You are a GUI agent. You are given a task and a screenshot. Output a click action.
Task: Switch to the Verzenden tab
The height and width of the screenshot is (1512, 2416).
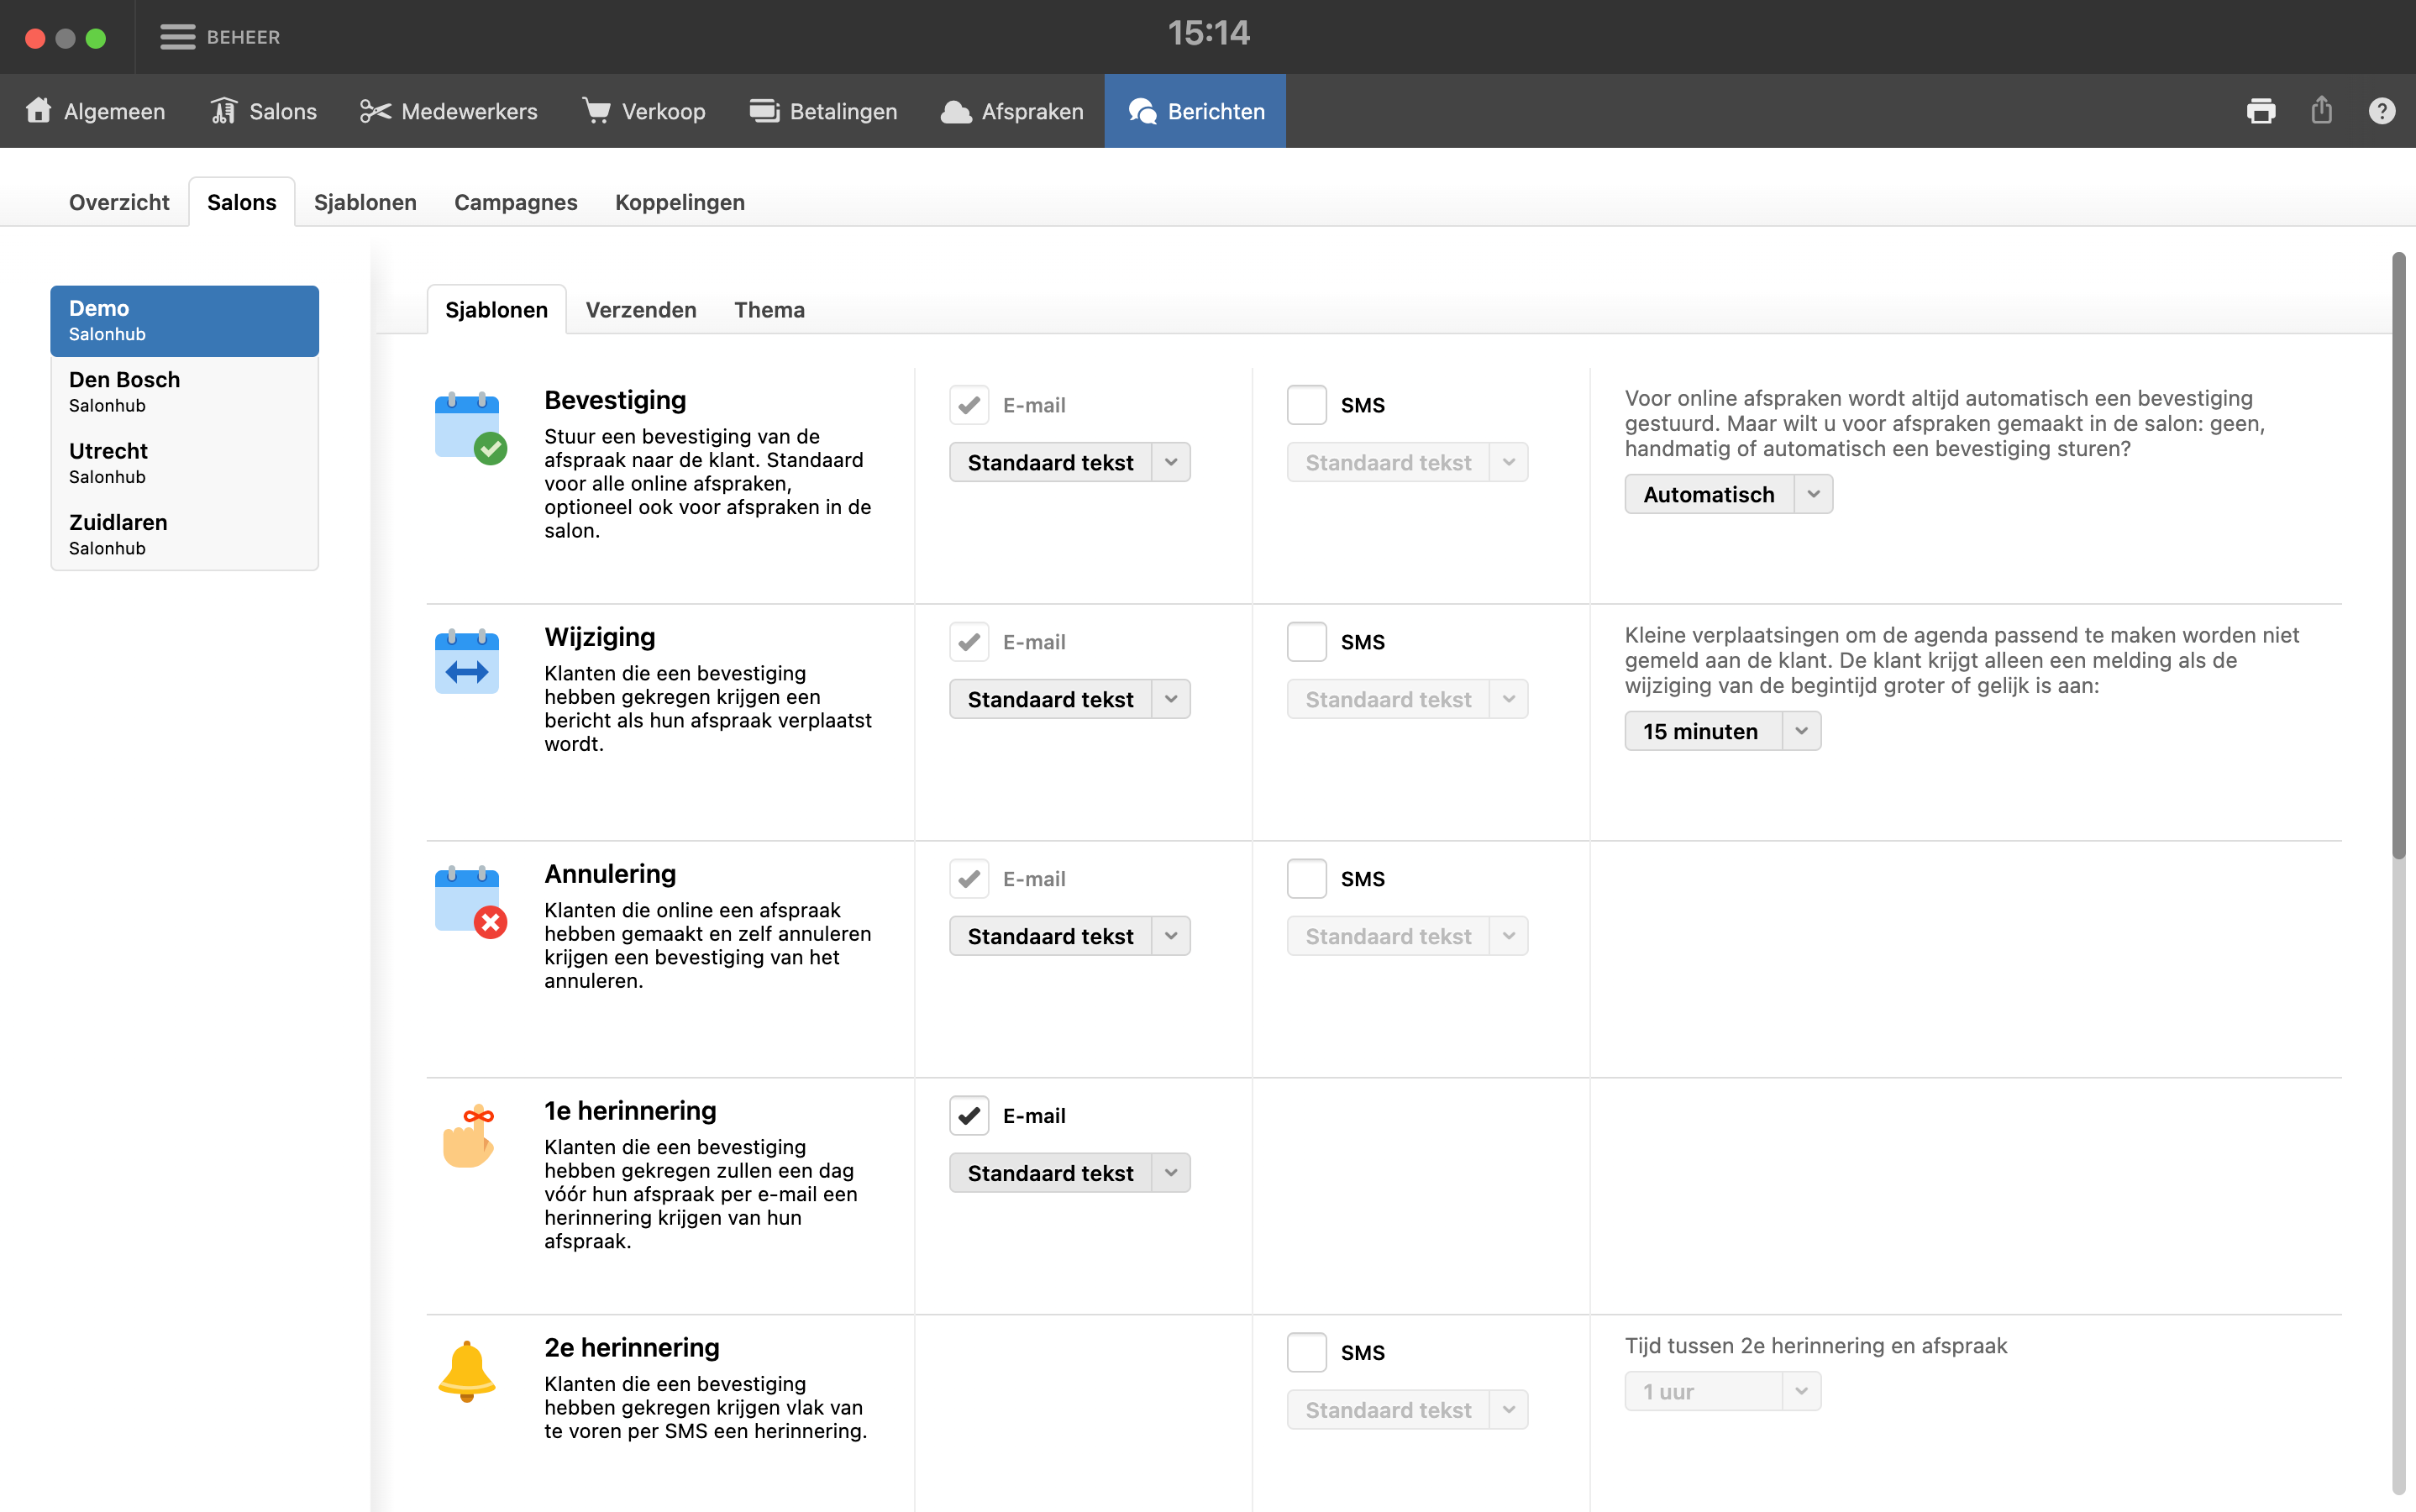click(641, 310)
